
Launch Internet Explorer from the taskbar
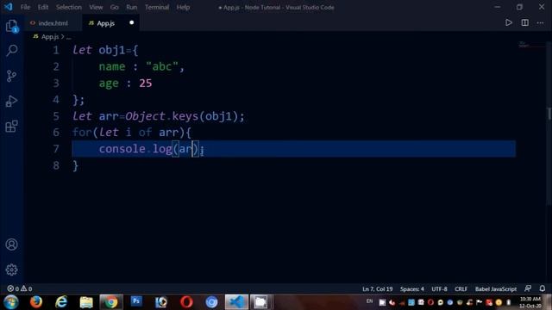(61, 302)
